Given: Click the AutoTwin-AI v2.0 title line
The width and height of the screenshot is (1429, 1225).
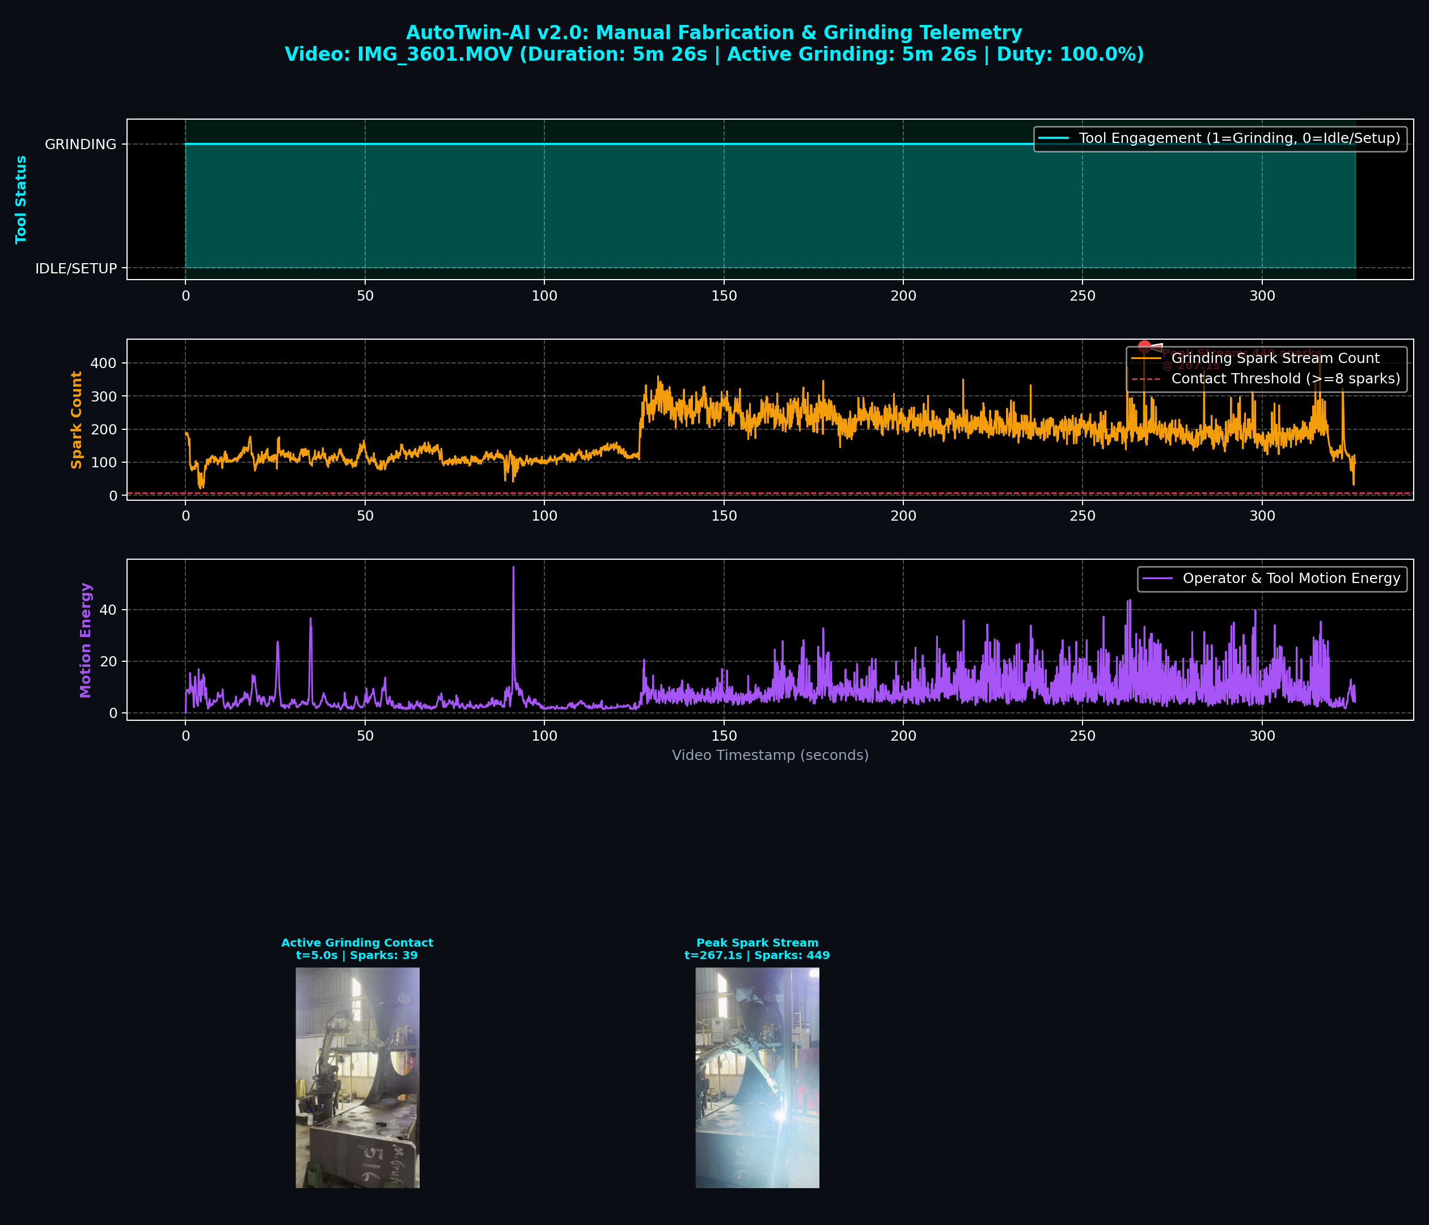Looking at the screenshot, I should tap(714, 32).
